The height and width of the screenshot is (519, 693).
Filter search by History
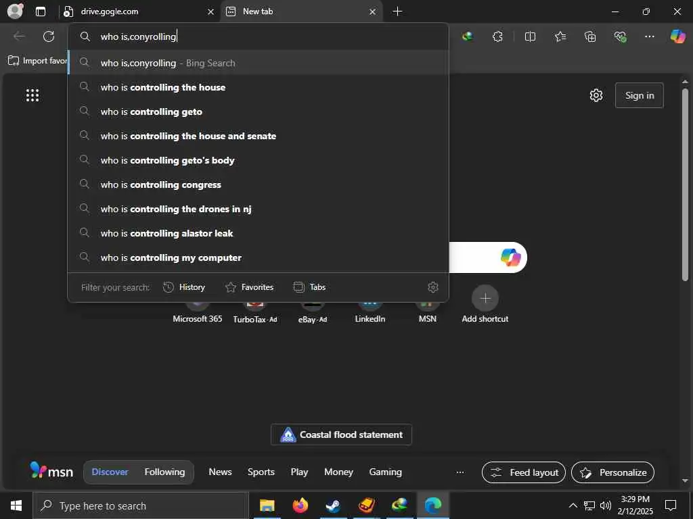(x=184, y=287)
